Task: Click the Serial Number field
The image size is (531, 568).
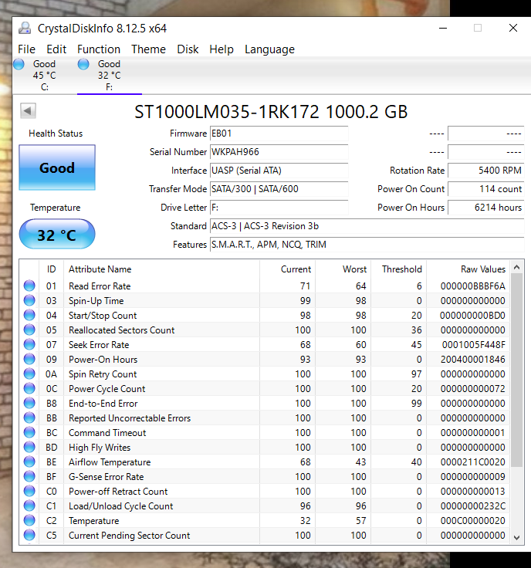Action: pyautogui.click(x=278, y=152)
